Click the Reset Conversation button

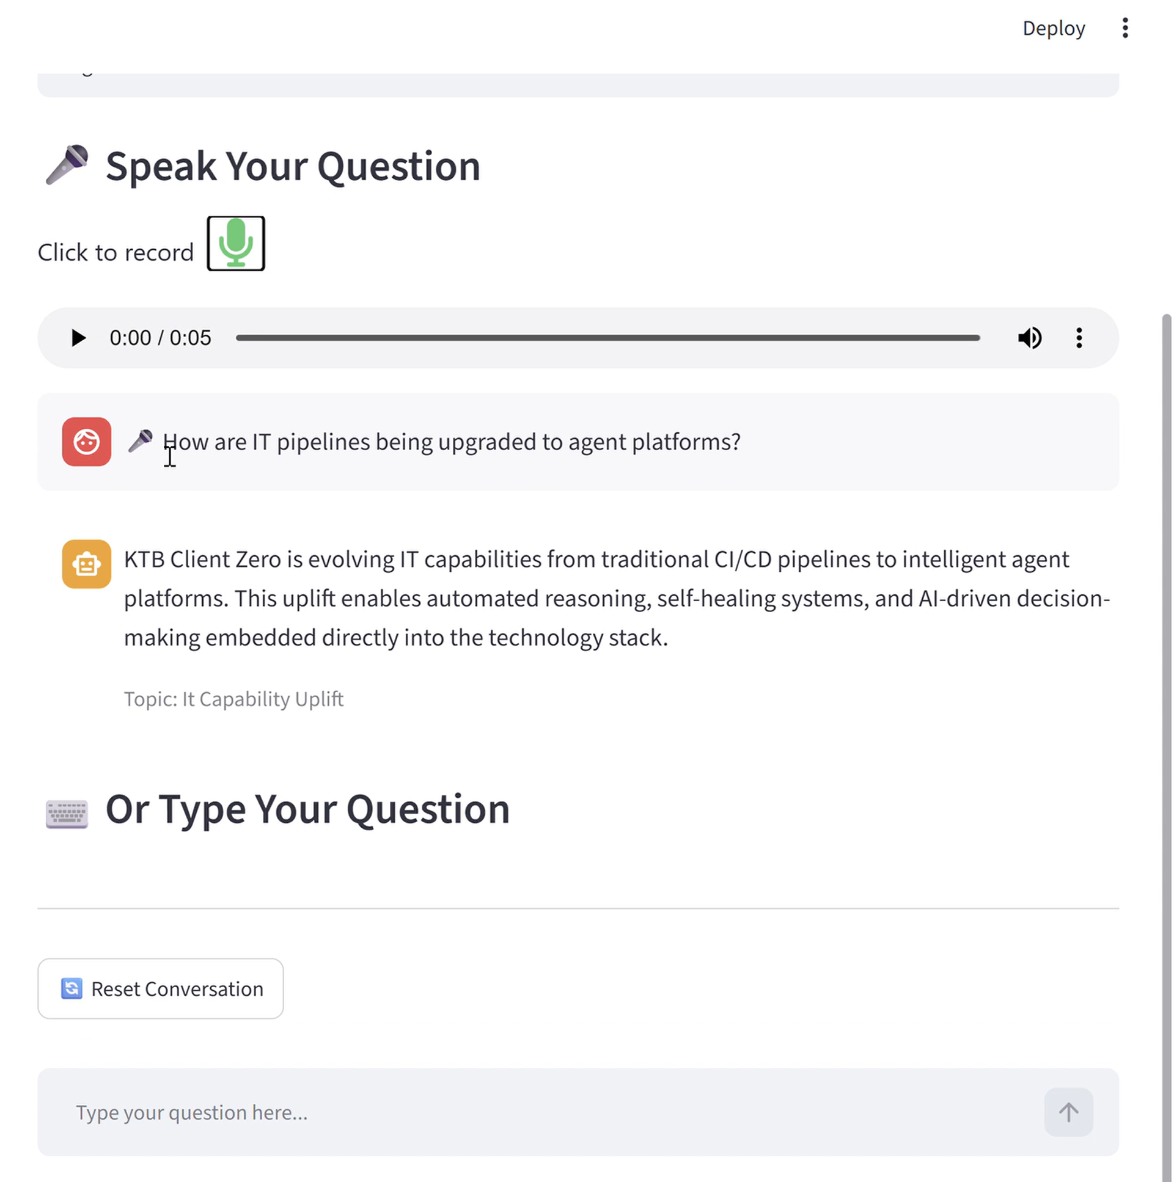(160, 989)
